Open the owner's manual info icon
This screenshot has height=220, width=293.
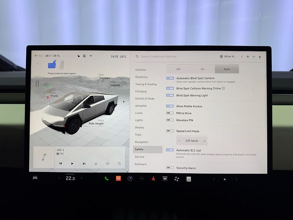[189, 179]
